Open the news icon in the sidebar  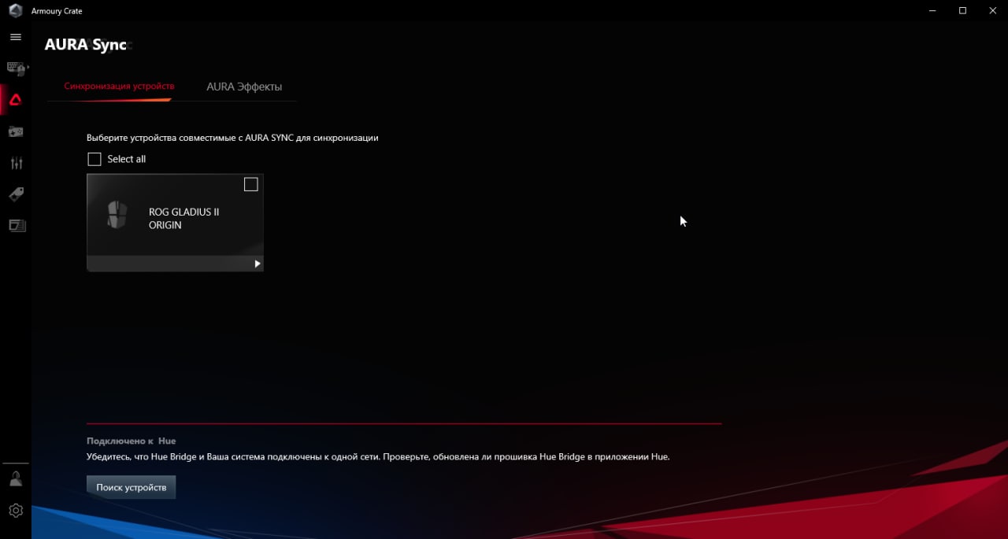click(x=17, y=226)
